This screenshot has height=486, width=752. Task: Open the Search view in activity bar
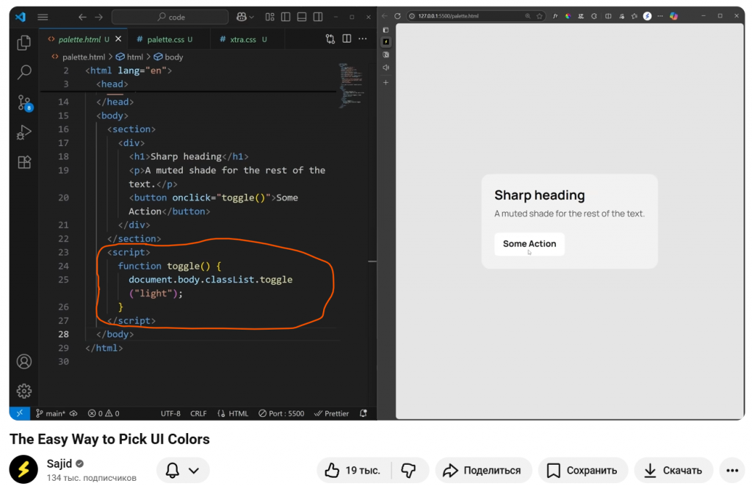click(x=24, y=71)
